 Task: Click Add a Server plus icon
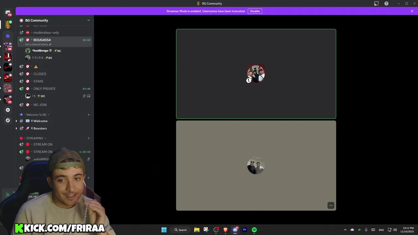click(8, 110)
